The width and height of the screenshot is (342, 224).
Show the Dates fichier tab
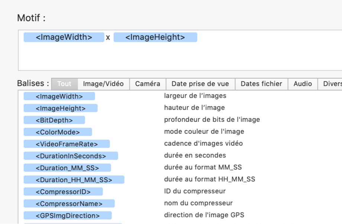[261, 84]
